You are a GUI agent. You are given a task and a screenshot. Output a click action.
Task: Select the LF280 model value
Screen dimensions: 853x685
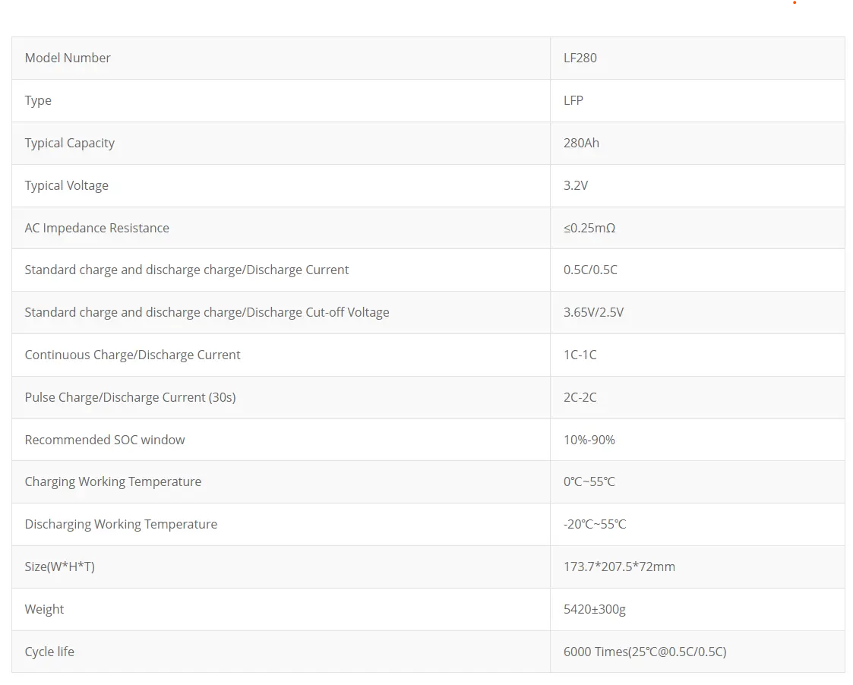coord(580,58)
